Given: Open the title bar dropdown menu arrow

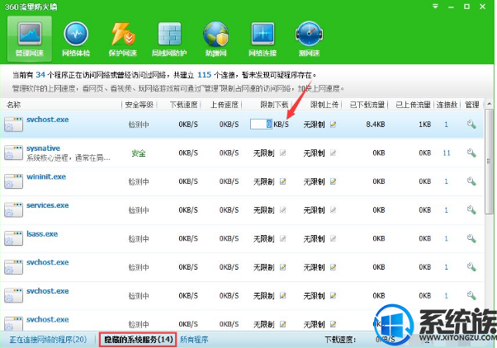Looking at the screenshot, I should click(436, 7).
